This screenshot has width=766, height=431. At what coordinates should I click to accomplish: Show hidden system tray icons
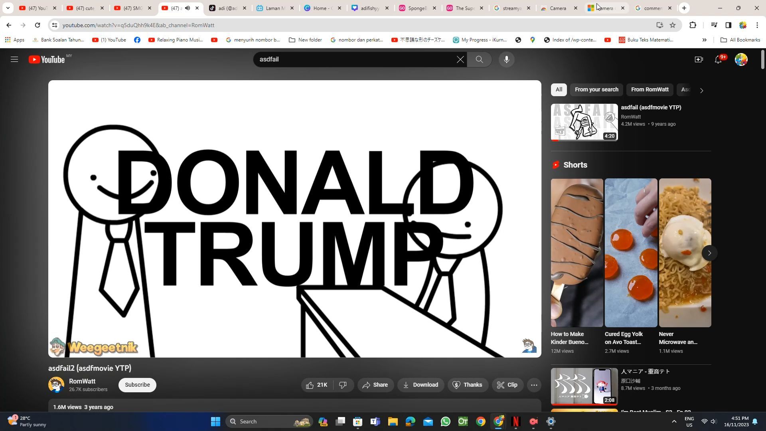tap(674, 421)
